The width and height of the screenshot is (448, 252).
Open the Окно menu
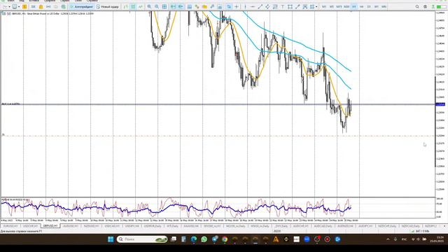(78, 1)
